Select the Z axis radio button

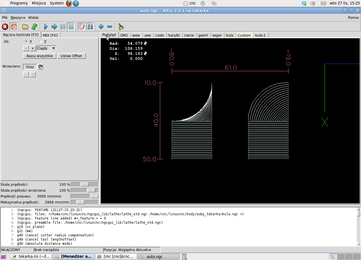point(41,41)
